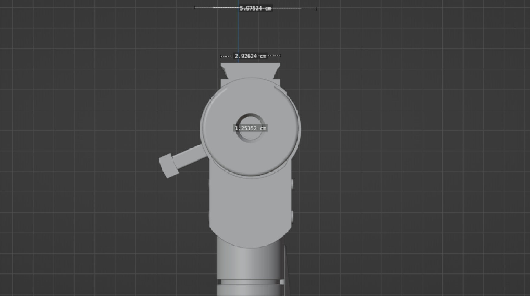This screenshot has height=296, width=530.
Task: Grab left endpoint of the 2.92624 cm ruler
Action: coord(221,57)
